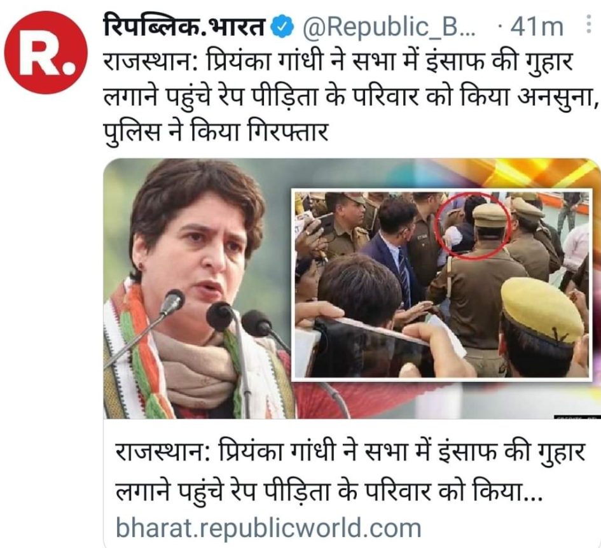Image resolution: width=601 pixels, height=548 pixels.
Task: Click the blue verified badge
Action: click(x=282, y=27)
